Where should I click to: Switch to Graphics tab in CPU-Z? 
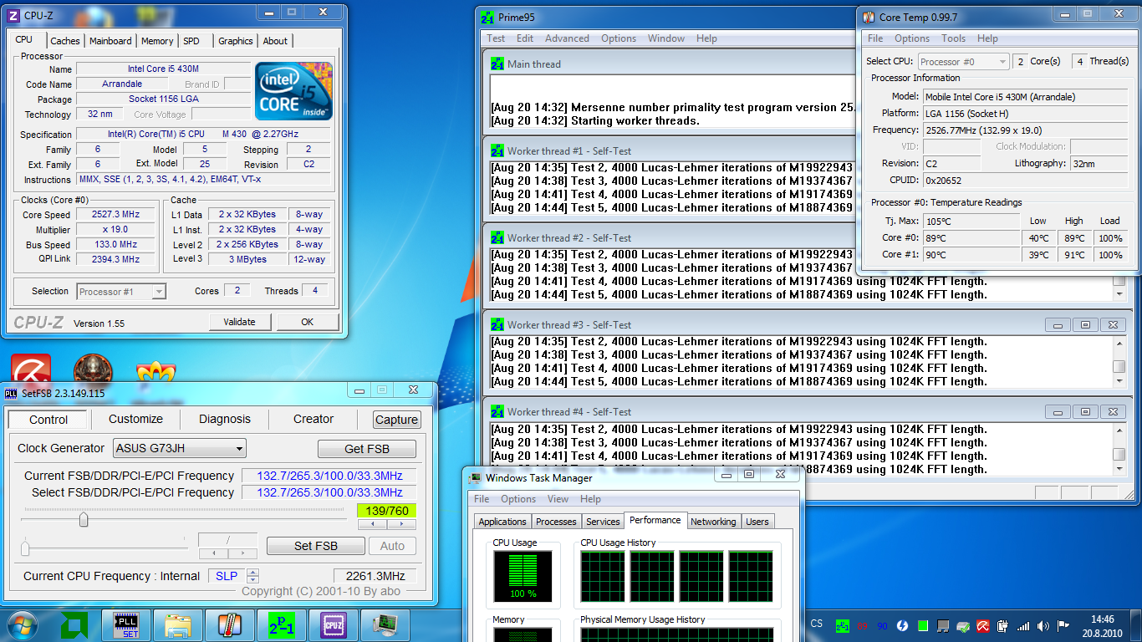[x=236, y=41]
